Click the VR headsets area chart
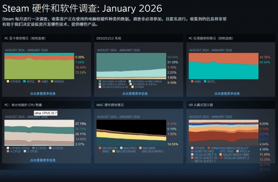Screen dimensions: 278x182 click(224, 132)
